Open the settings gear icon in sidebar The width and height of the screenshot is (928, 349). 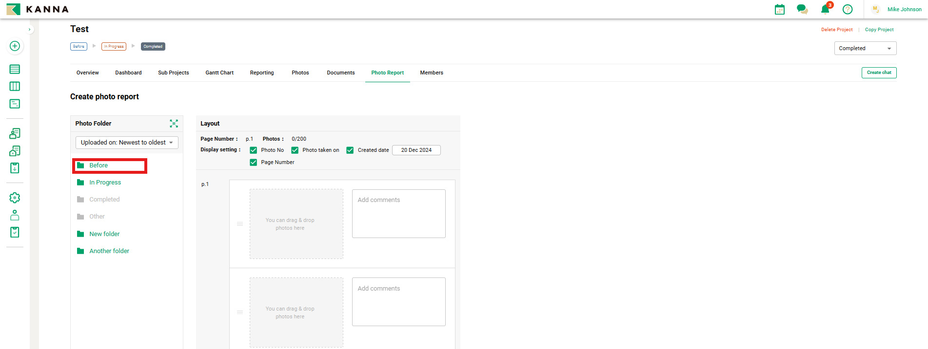pos(15,198)
